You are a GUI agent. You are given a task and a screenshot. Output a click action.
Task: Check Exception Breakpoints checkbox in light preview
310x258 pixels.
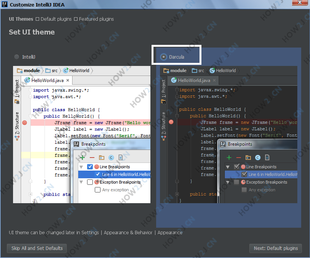(90, 182)
